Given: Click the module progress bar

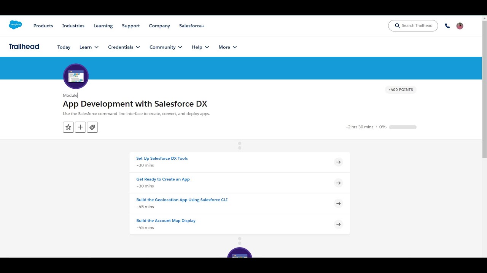Looking at the screenshot, I should click(403, 127).
